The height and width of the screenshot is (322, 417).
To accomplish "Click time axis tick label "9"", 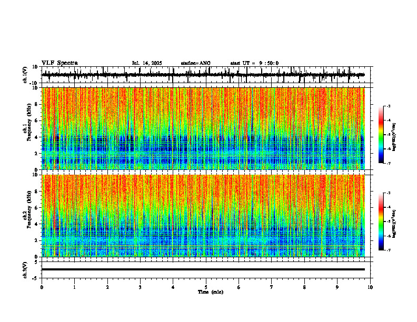I will [337, 287].
